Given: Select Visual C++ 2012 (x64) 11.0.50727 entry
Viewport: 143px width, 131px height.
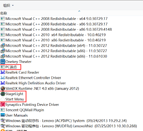Looking at the screenshot, I should tap(56, 46).
